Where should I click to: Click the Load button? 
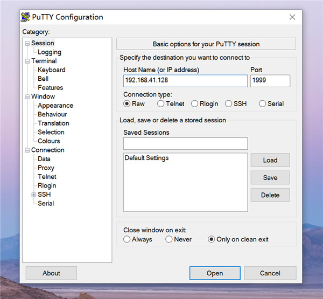point(270,160)
